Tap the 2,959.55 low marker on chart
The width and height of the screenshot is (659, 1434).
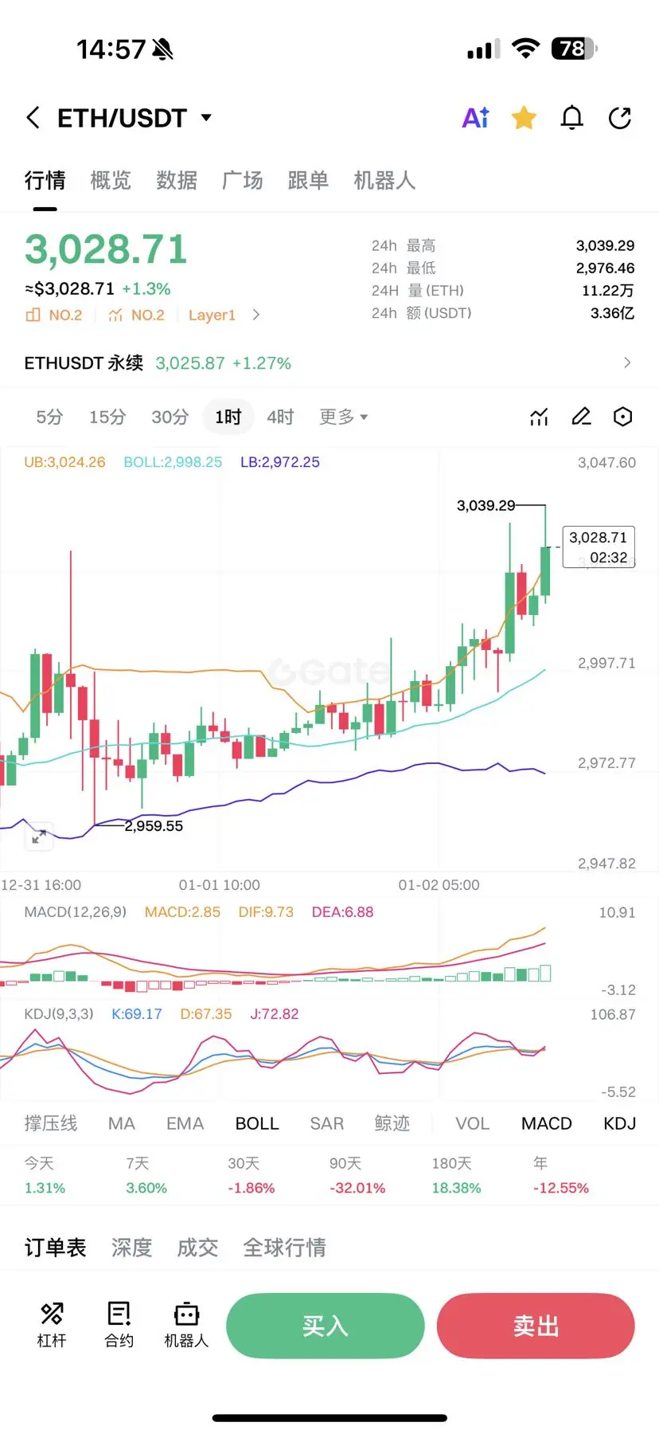tap(154, 826)
